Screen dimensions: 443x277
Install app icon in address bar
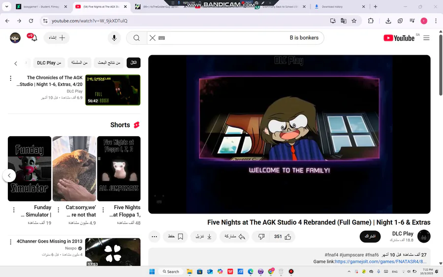(x=333, y=21)
